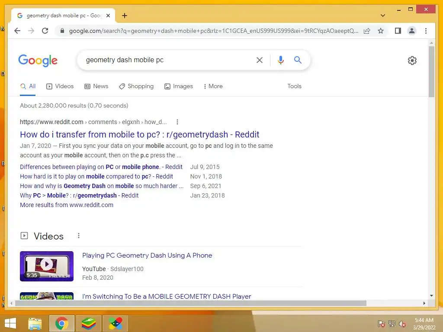Open 'Differences between playing on PC or mobile phone' link
The width and height of the screenshot is (443, 332).
[x=101, y=167]
